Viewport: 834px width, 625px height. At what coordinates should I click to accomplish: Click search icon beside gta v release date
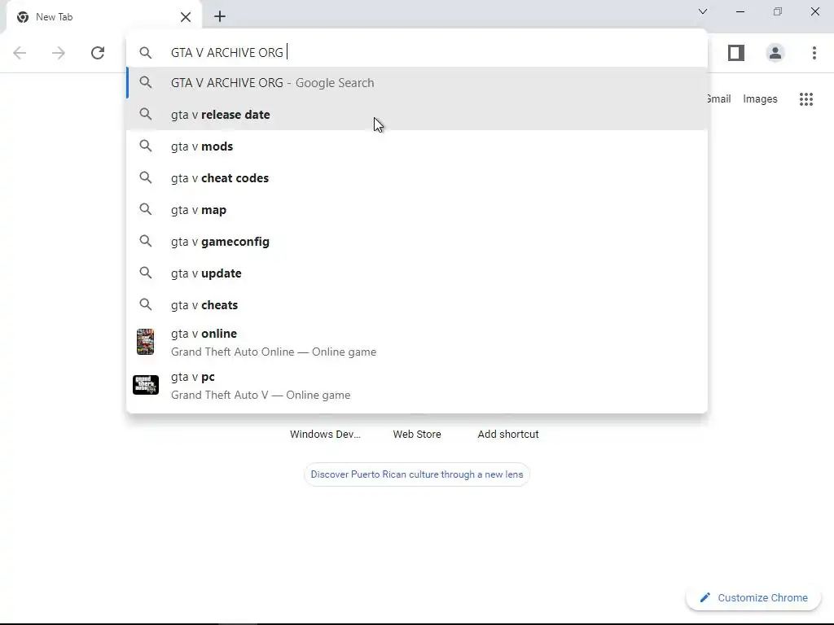145,114
